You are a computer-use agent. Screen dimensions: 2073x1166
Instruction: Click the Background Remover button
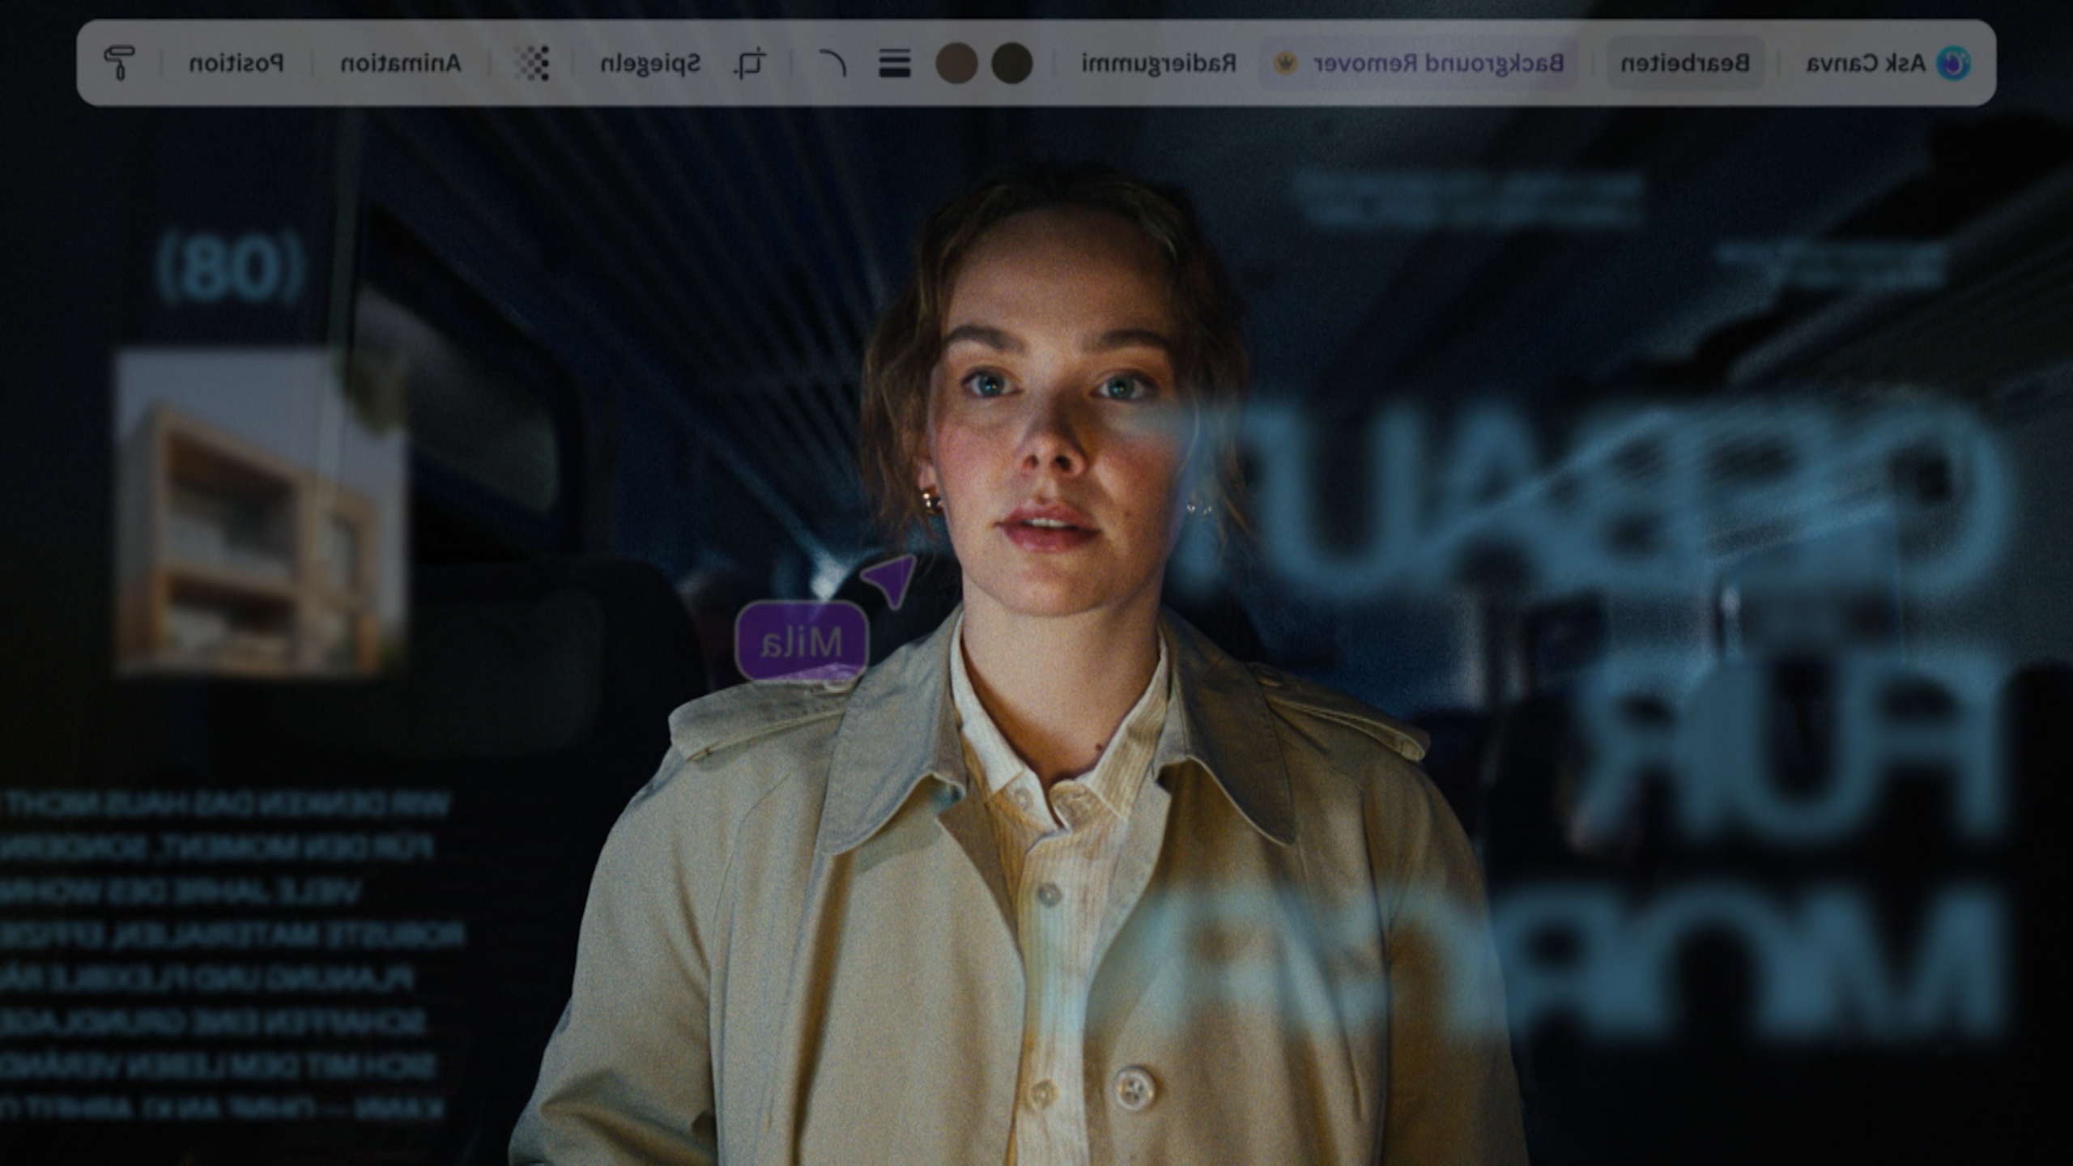(1419, 62)
